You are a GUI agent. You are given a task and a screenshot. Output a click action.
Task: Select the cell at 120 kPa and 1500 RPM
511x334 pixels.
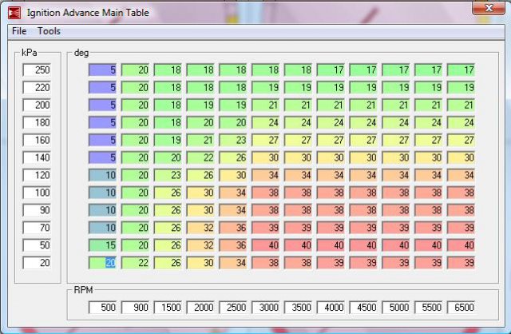(168, 175)
